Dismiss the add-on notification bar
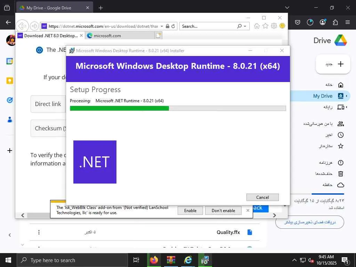This screenshot has width=356, height=267. tap(248, 210)
